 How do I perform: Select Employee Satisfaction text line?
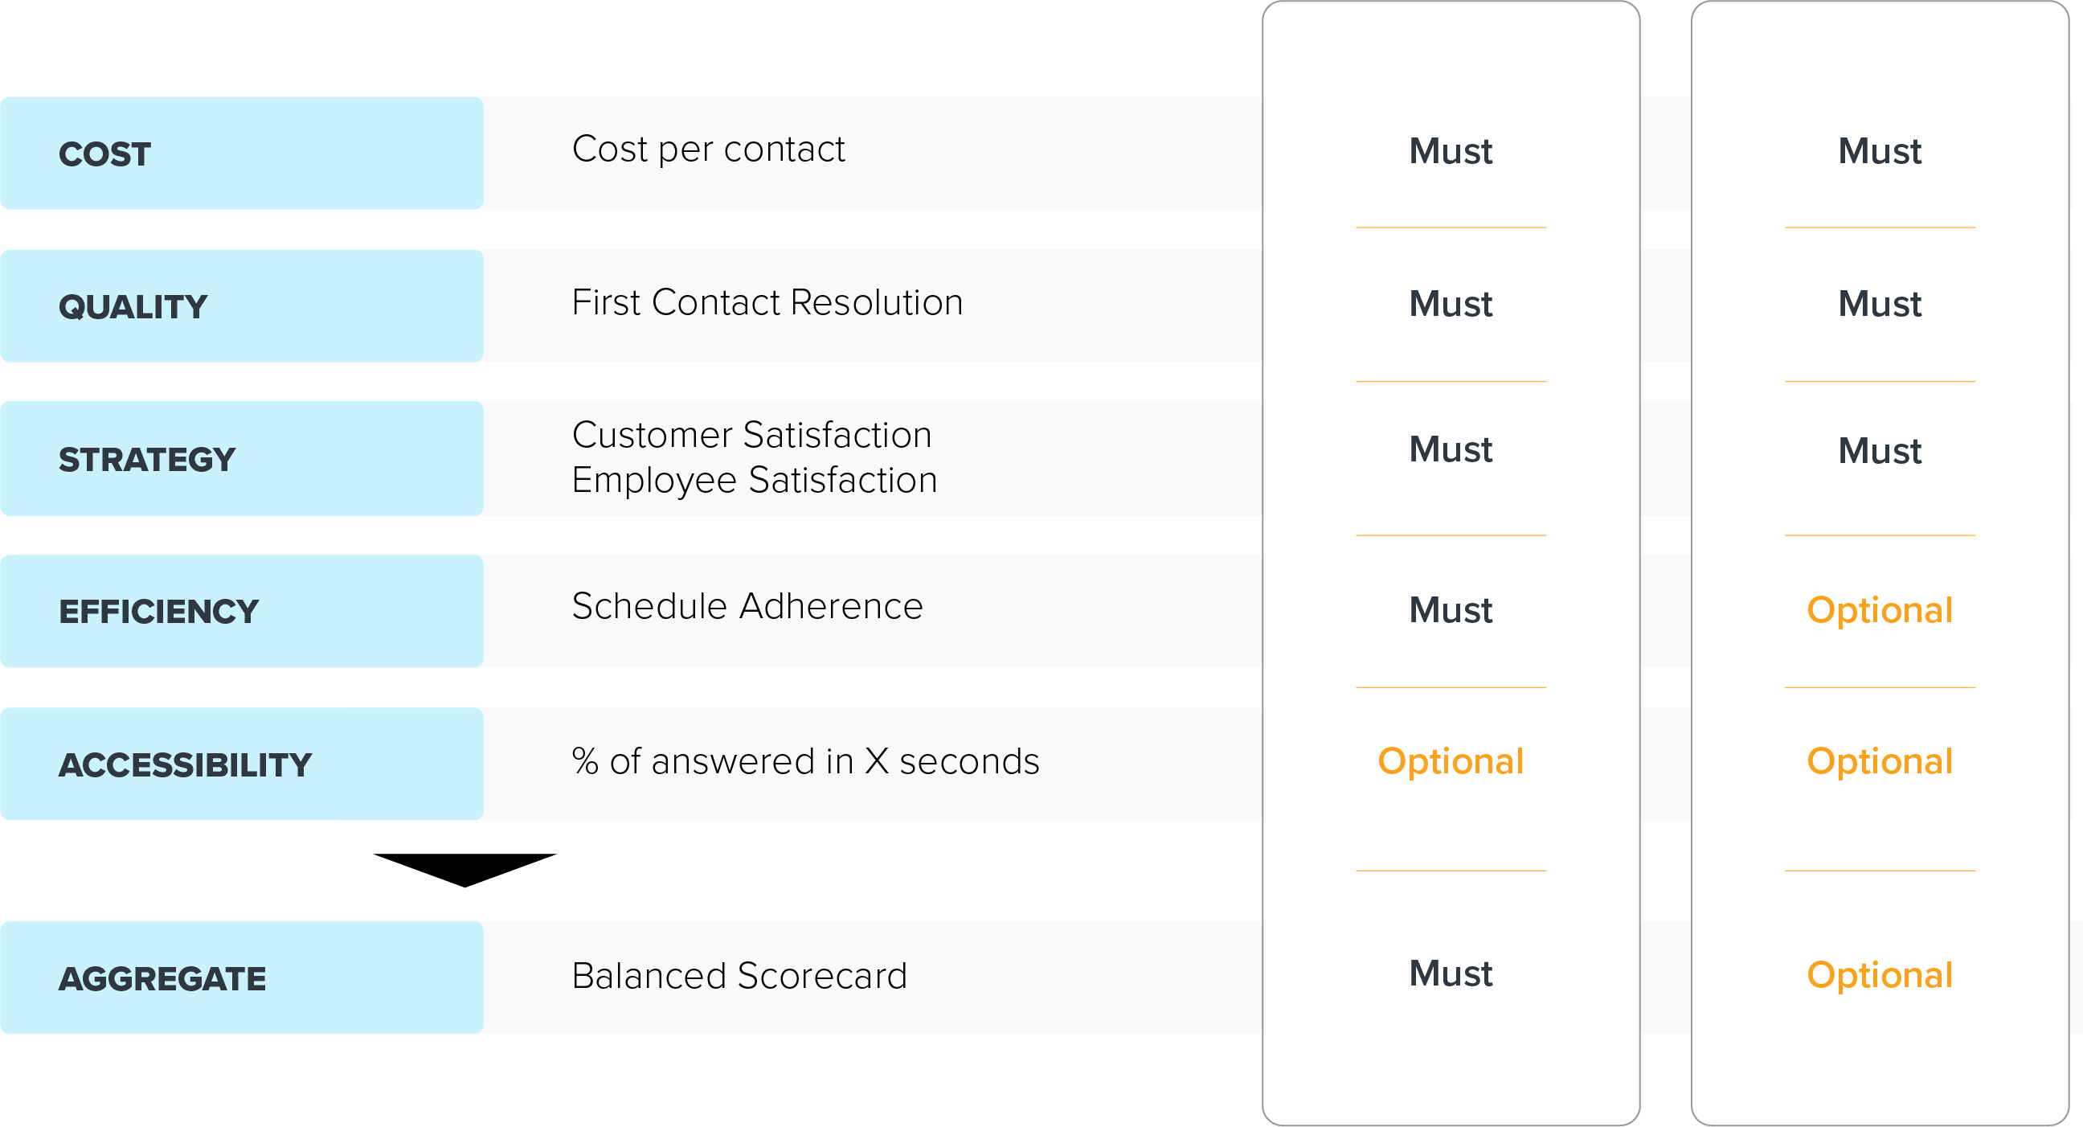click(x=755, y=481)
